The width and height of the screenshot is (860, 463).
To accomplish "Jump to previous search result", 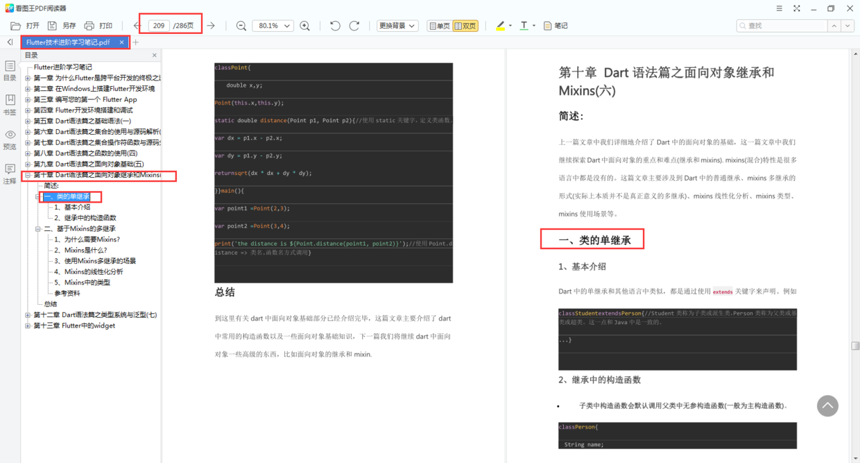I will 833,26.
